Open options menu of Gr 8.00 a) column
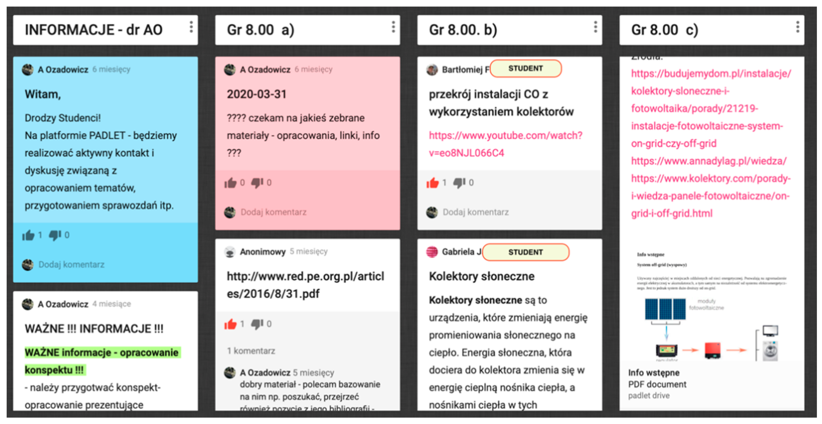This screenshot has height=424, width=822. tap(393, 27)
